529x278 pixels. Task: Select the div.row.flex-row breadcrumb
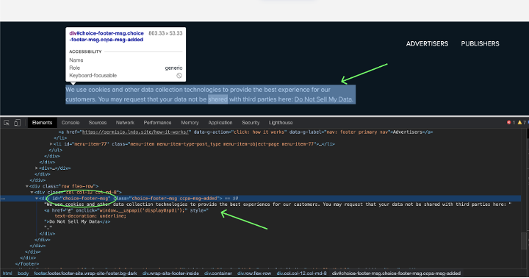tap(254, 274)
